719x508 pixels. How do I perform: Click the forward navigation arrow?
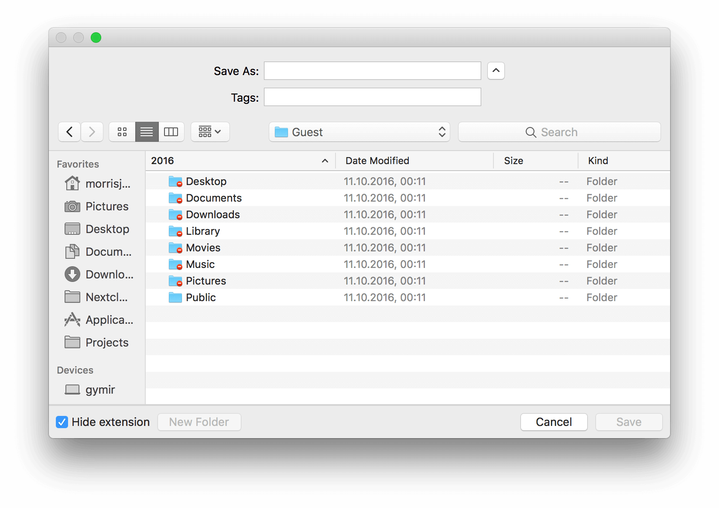coord(92,132)
